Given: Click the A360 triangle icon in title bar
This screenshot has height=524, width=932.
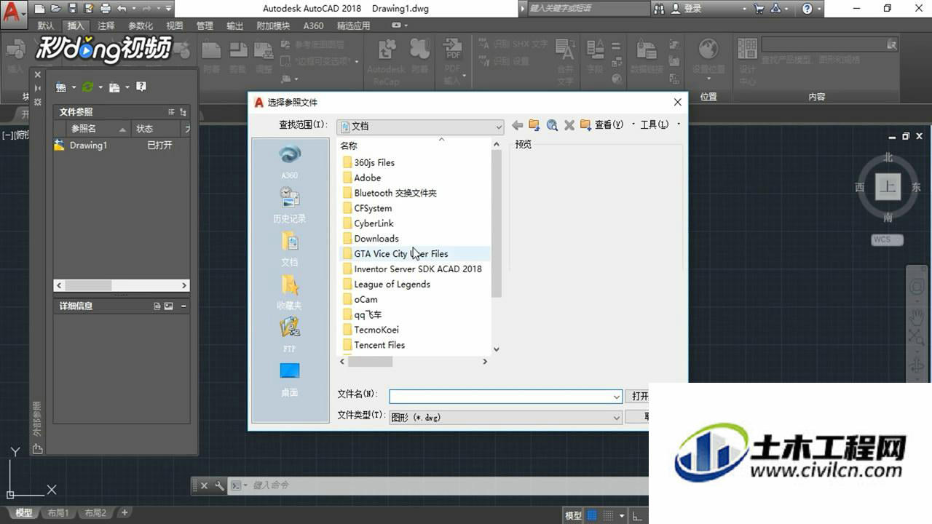Looking at the screenshot, I should (775, 9).
